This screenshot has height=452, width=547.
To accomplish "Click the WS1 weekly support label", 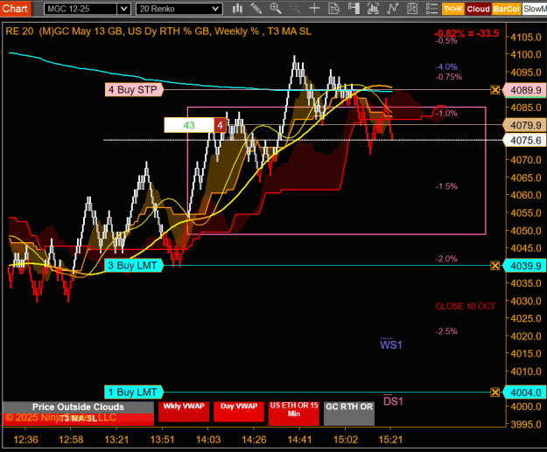I will pyautogui.click(x=390, y=344).
